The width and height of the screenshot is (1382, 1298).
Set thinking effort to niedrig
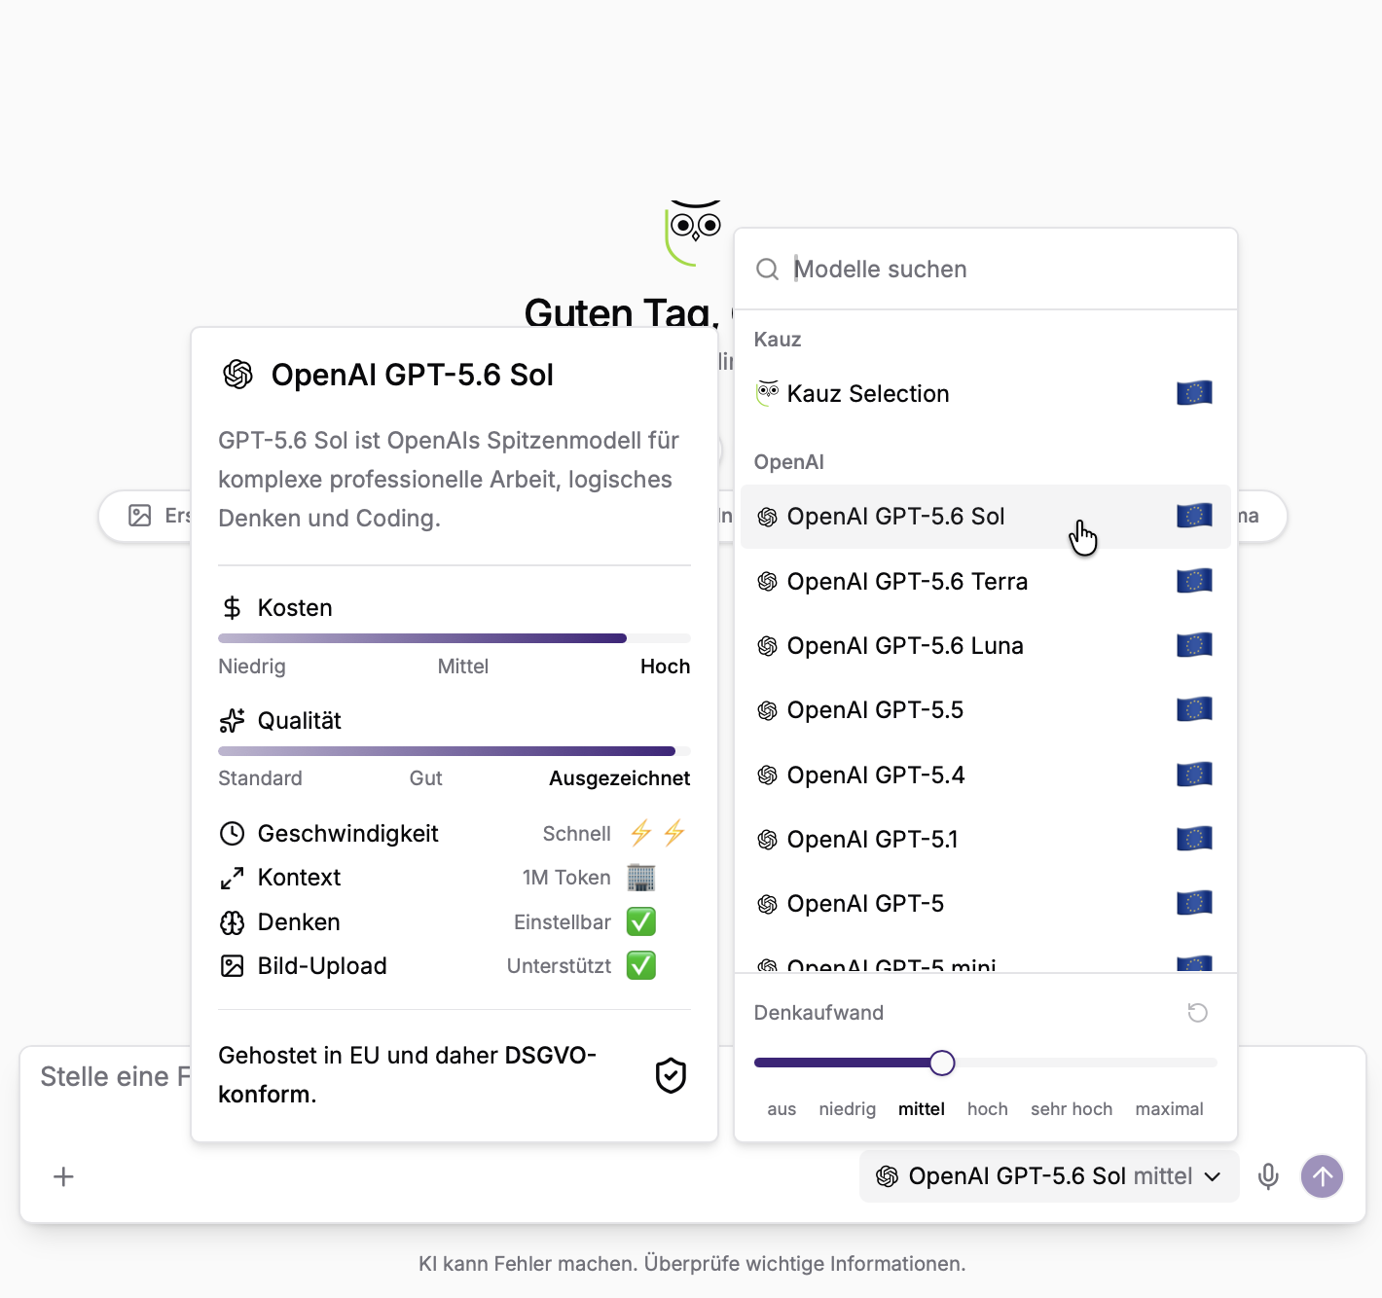(848, 1109)
